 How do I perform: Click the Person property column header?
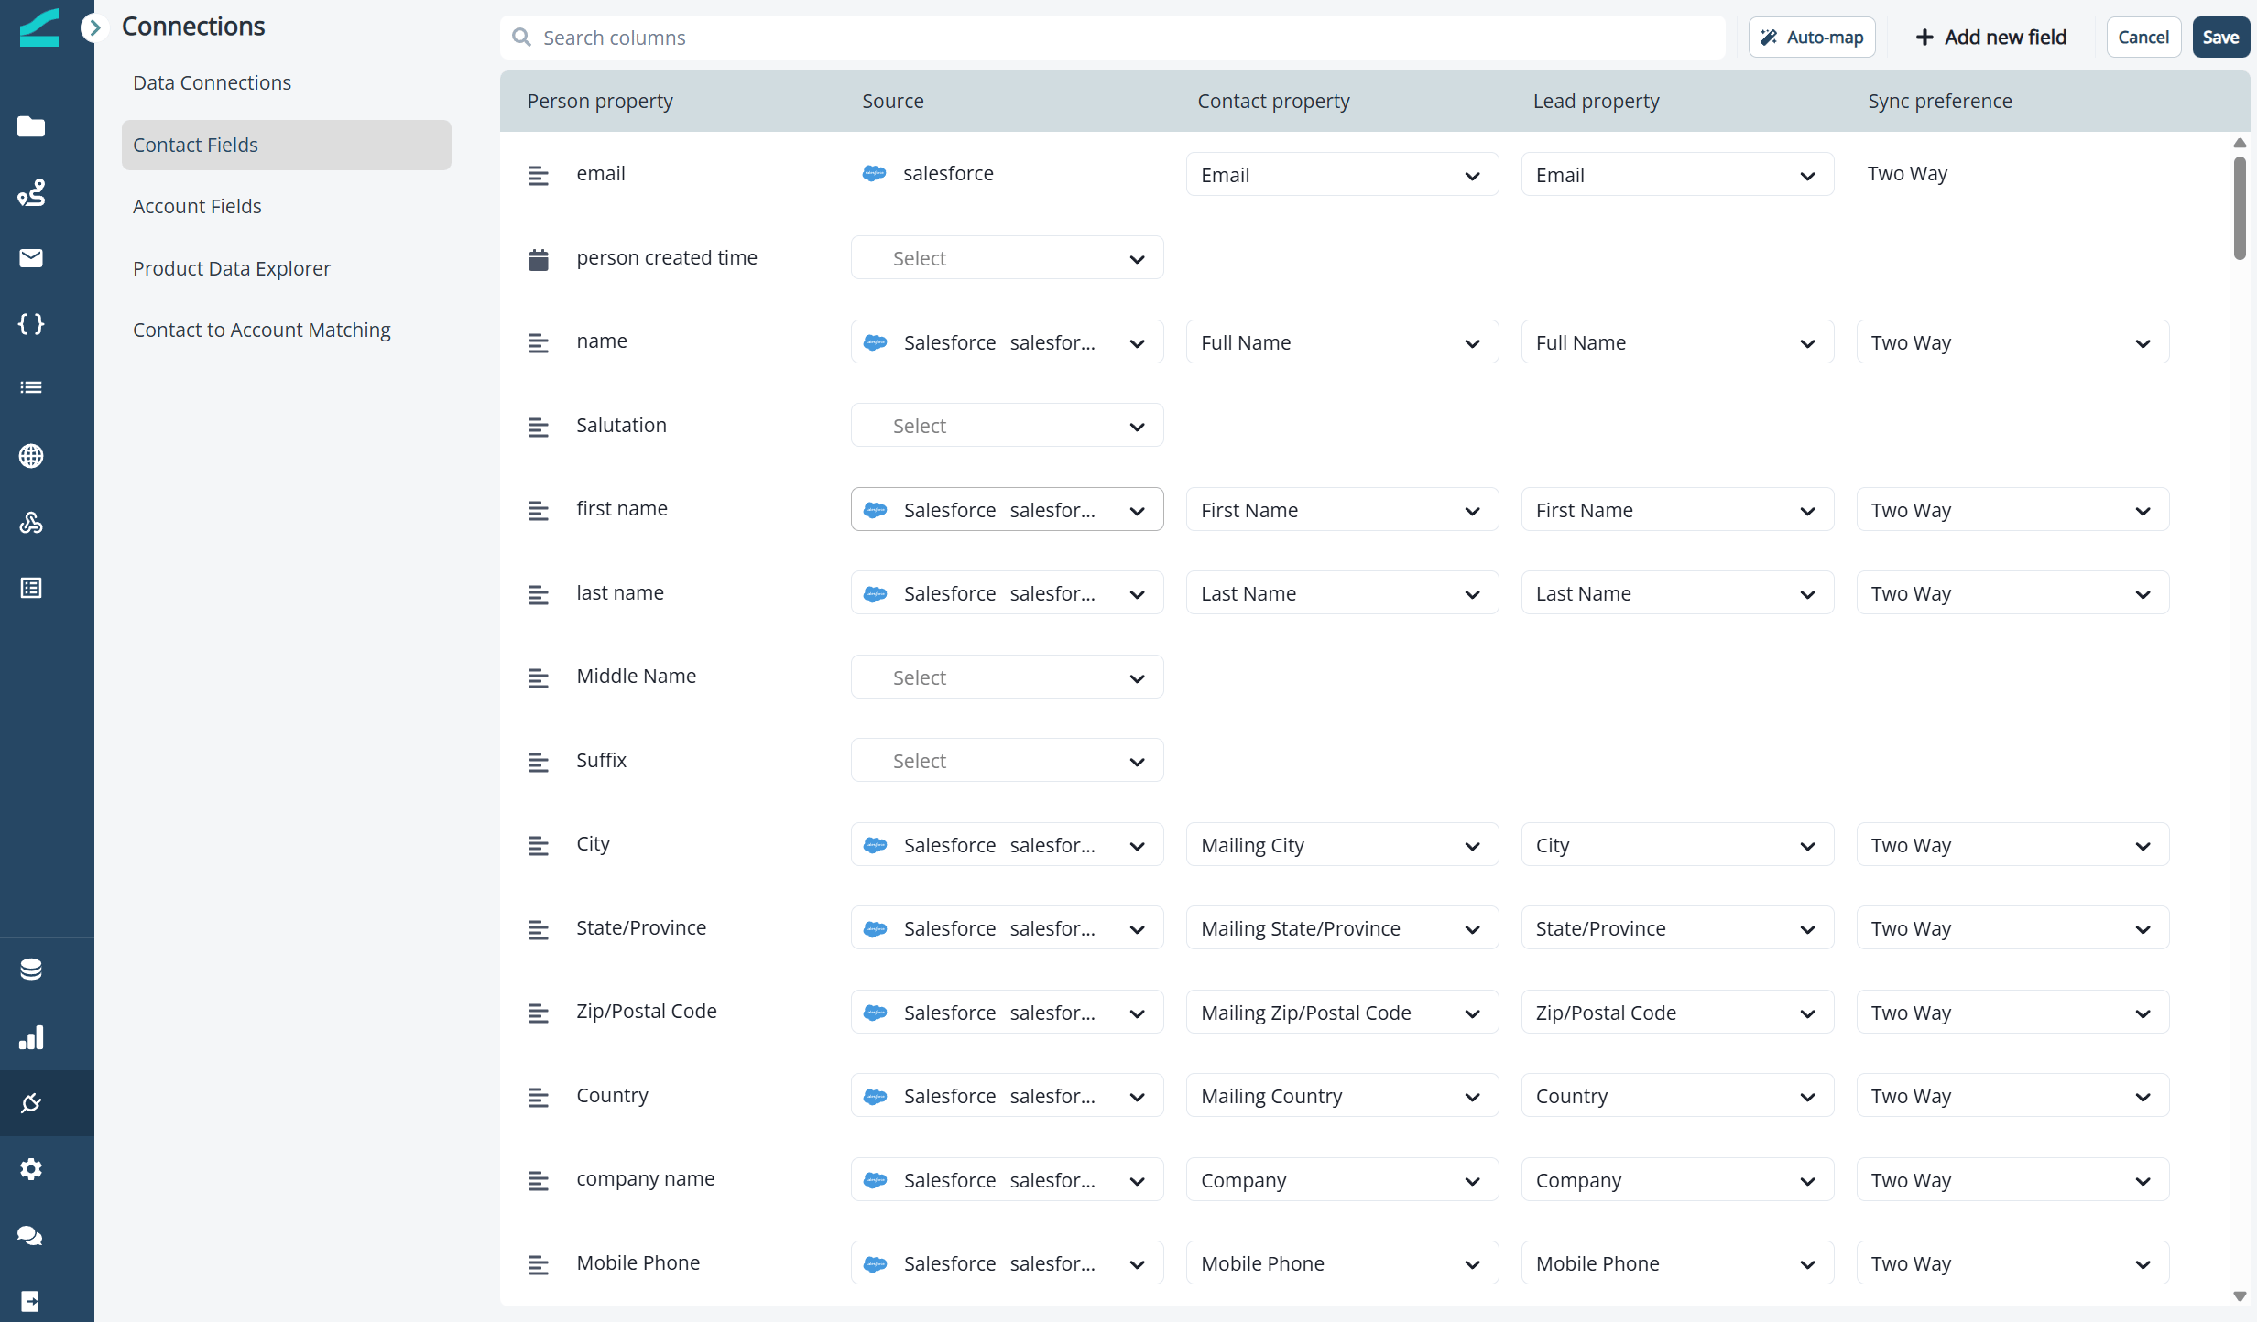click(600, 101)
